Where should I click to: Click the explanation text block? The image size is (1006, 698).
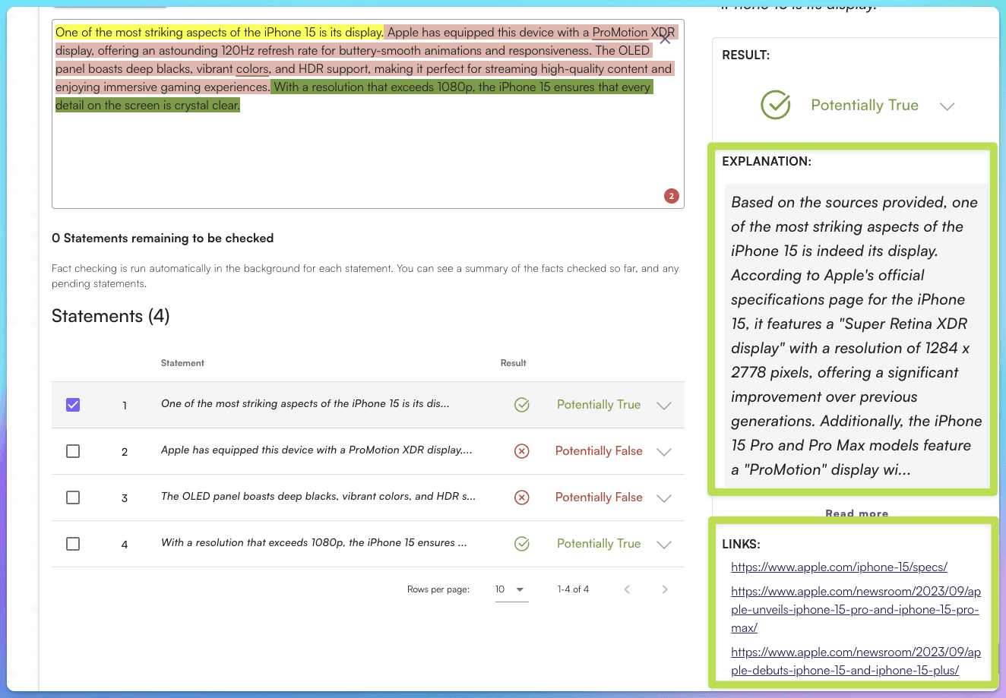tap(856, 336)
